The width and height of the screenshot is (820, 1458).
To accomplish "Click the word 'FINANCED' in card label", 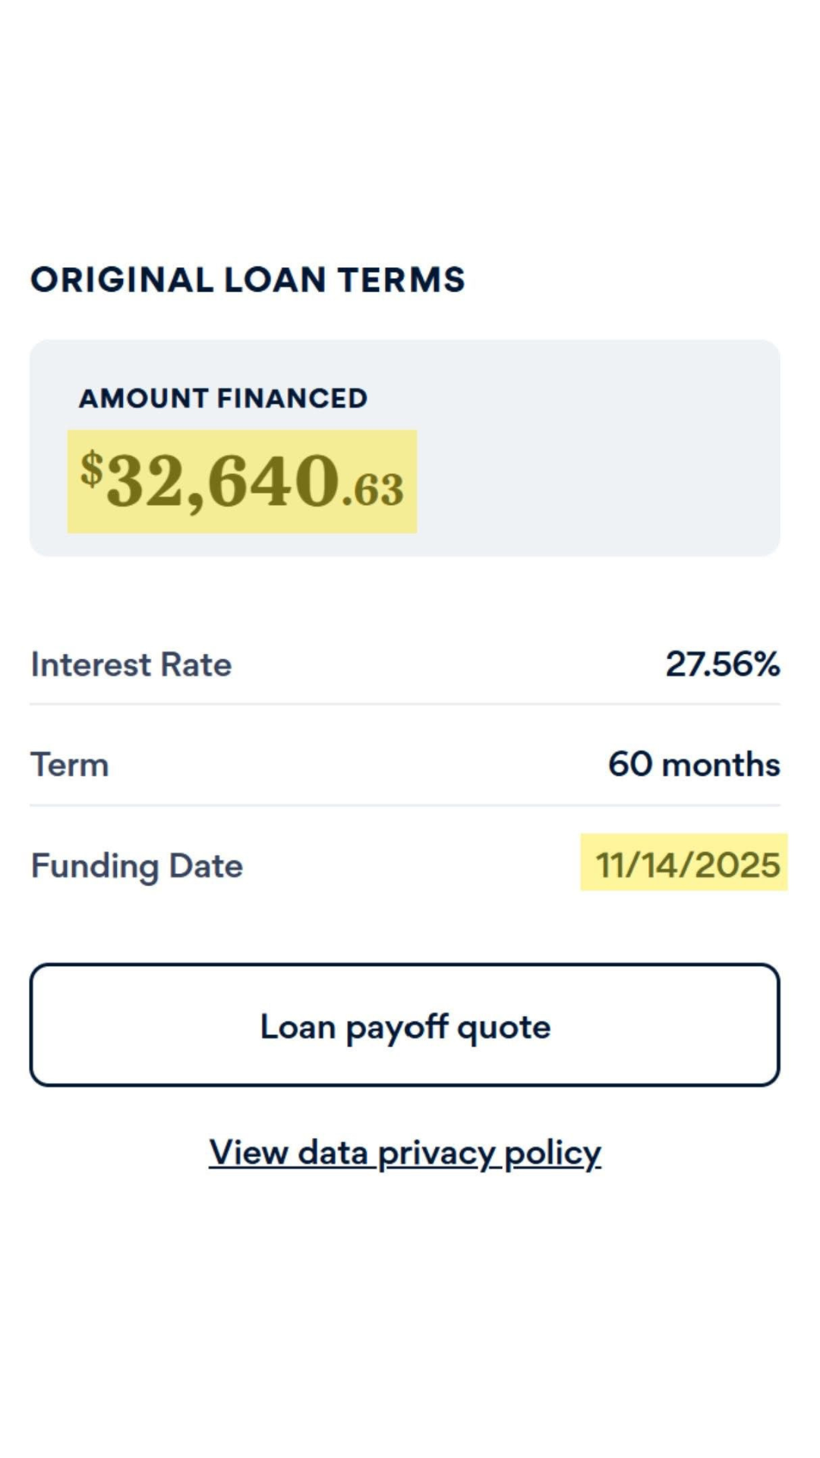I will click(292, 399).
